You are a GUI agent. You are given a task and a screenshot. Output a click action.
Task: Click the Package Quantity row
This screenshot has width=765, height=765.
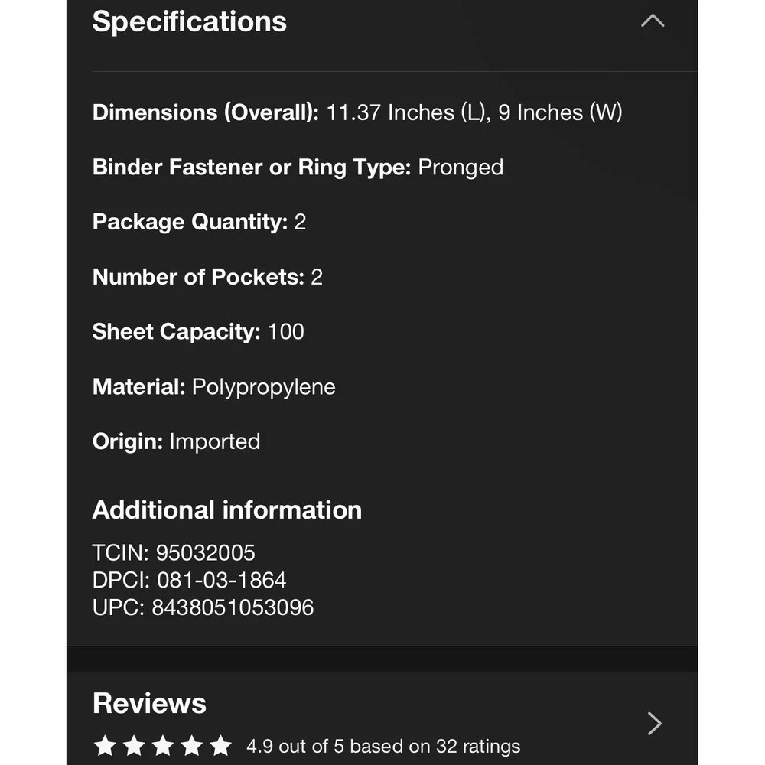pyautogui.click(x=199, y=222)
